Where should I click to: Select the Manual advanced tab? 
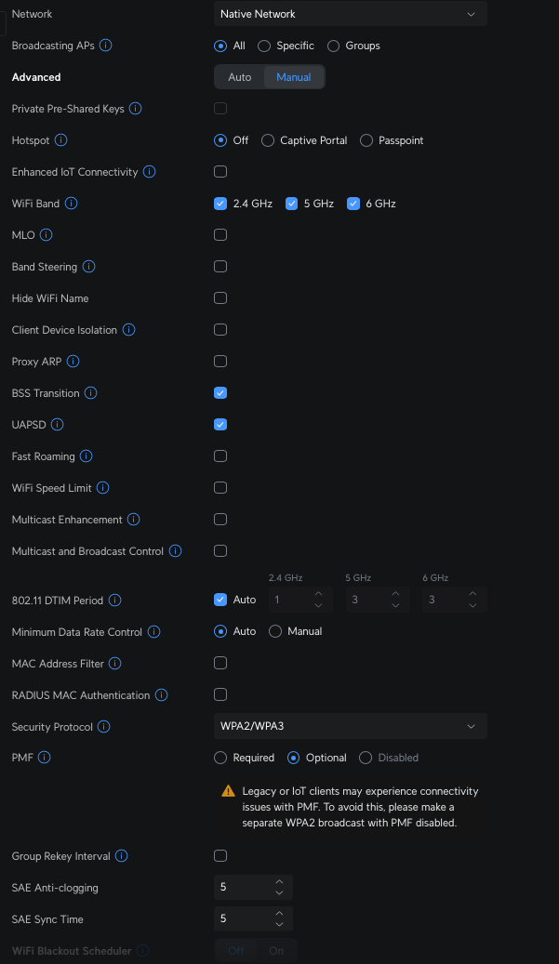pos(293,77)
